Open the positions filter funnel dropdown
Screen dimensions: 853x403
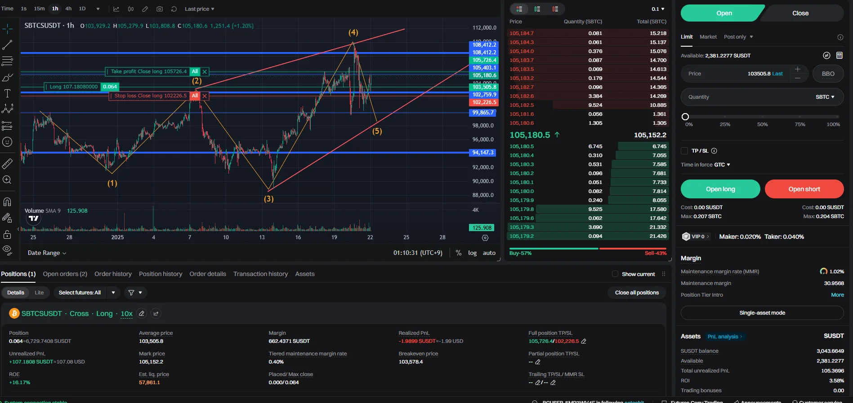[x=135, y=293]
